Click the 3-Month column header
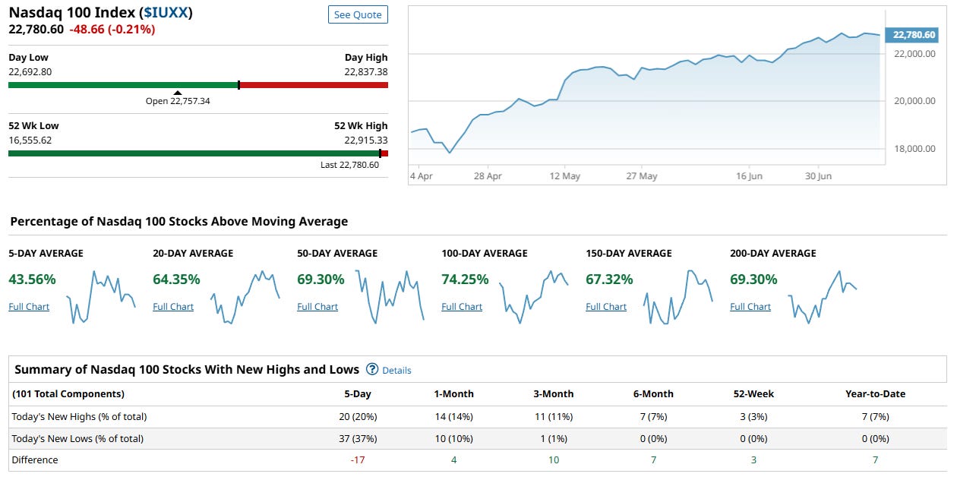The image size is (957, 480). [554, 394]
